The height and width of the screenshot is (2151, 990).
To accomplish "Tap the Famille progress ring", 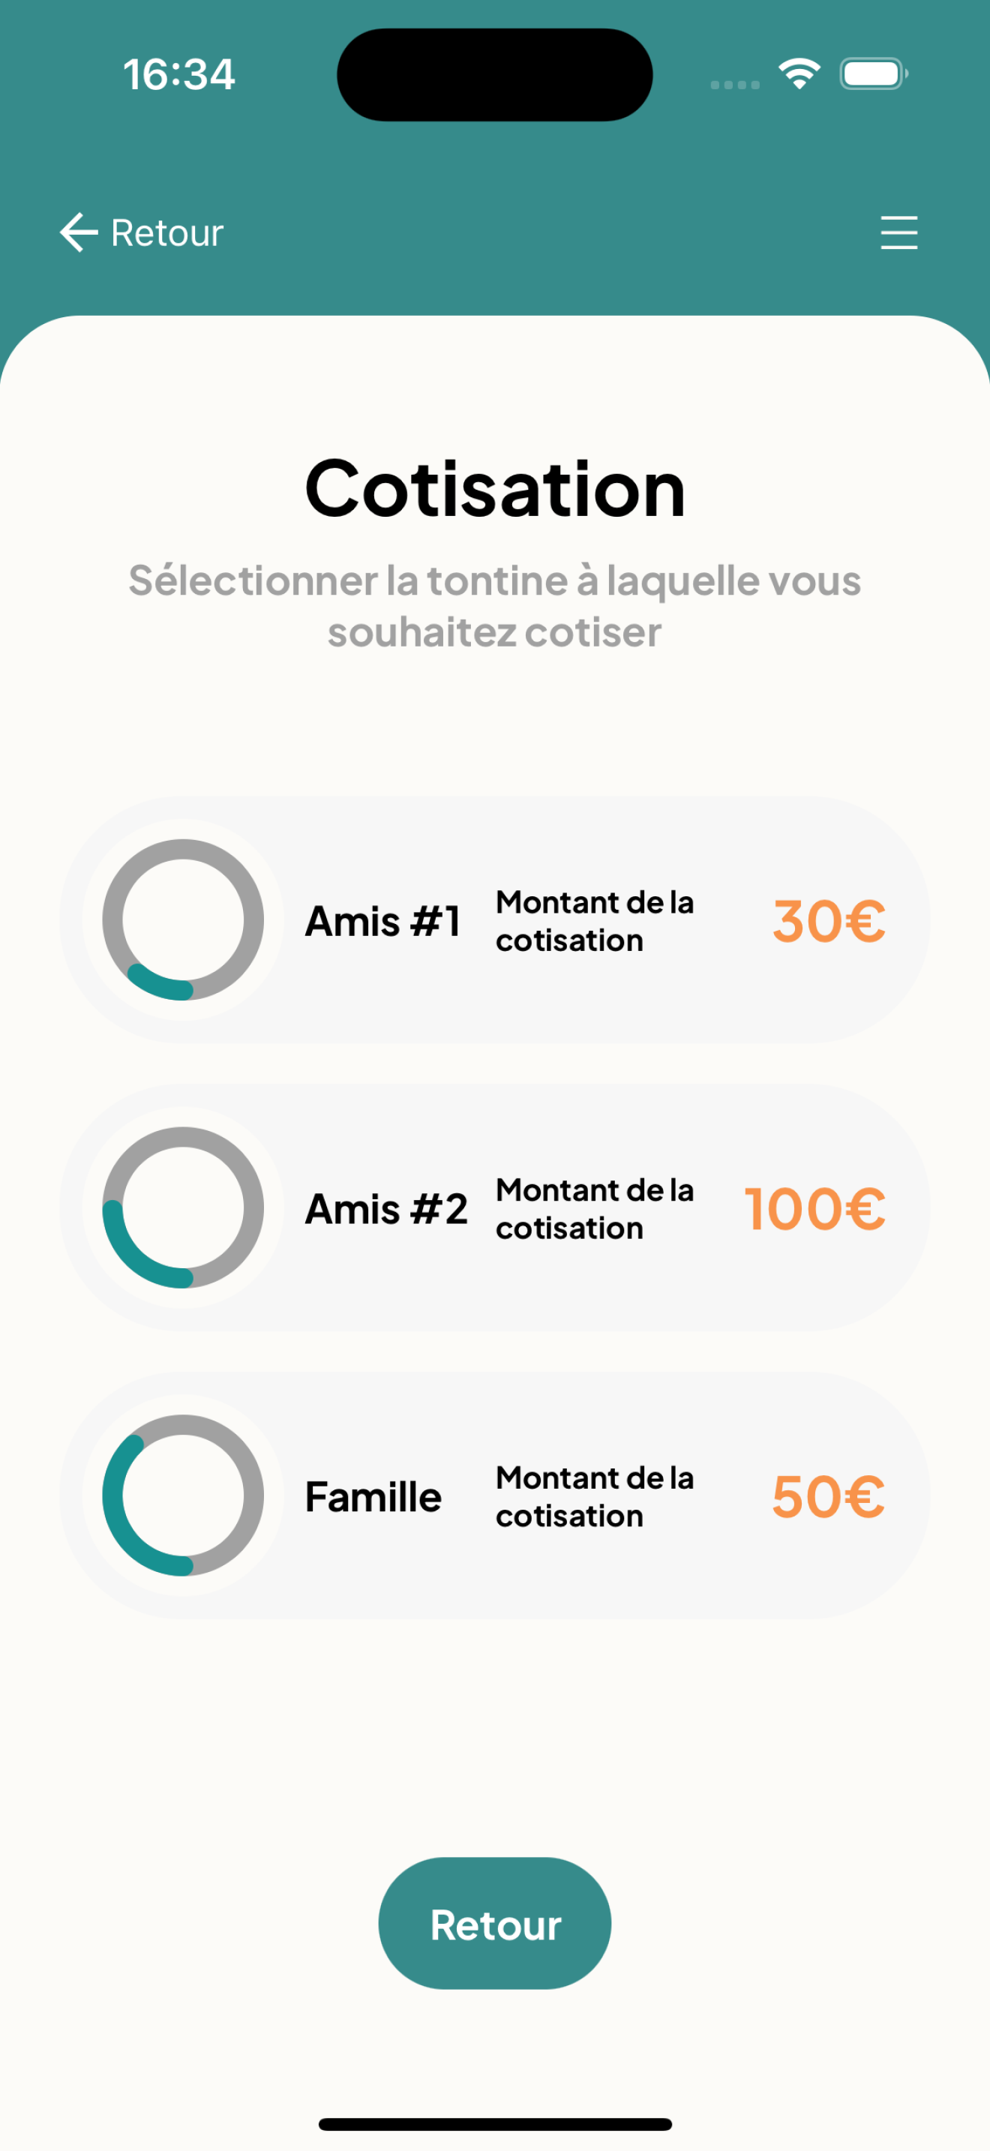I will 183,1495.
